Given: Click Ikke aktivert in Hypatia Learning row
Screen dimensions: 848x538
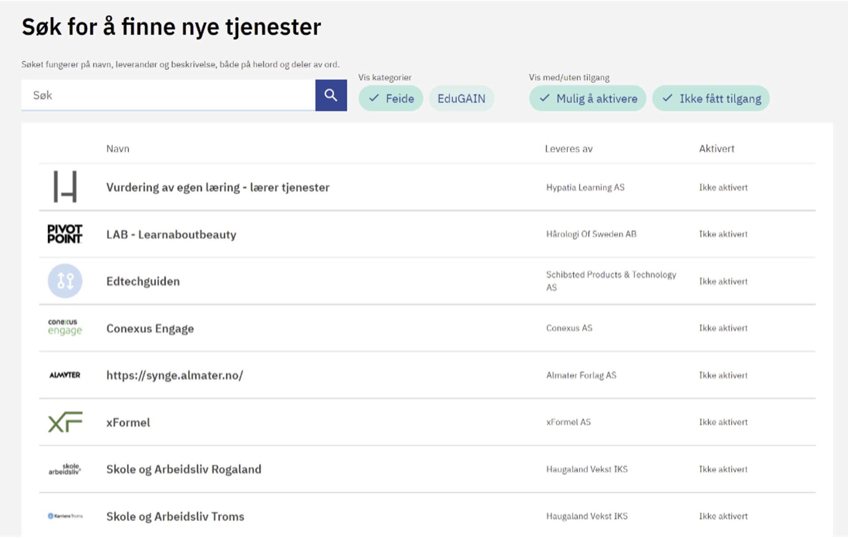Looking at the screenshot, I should [x=724, y=187].
